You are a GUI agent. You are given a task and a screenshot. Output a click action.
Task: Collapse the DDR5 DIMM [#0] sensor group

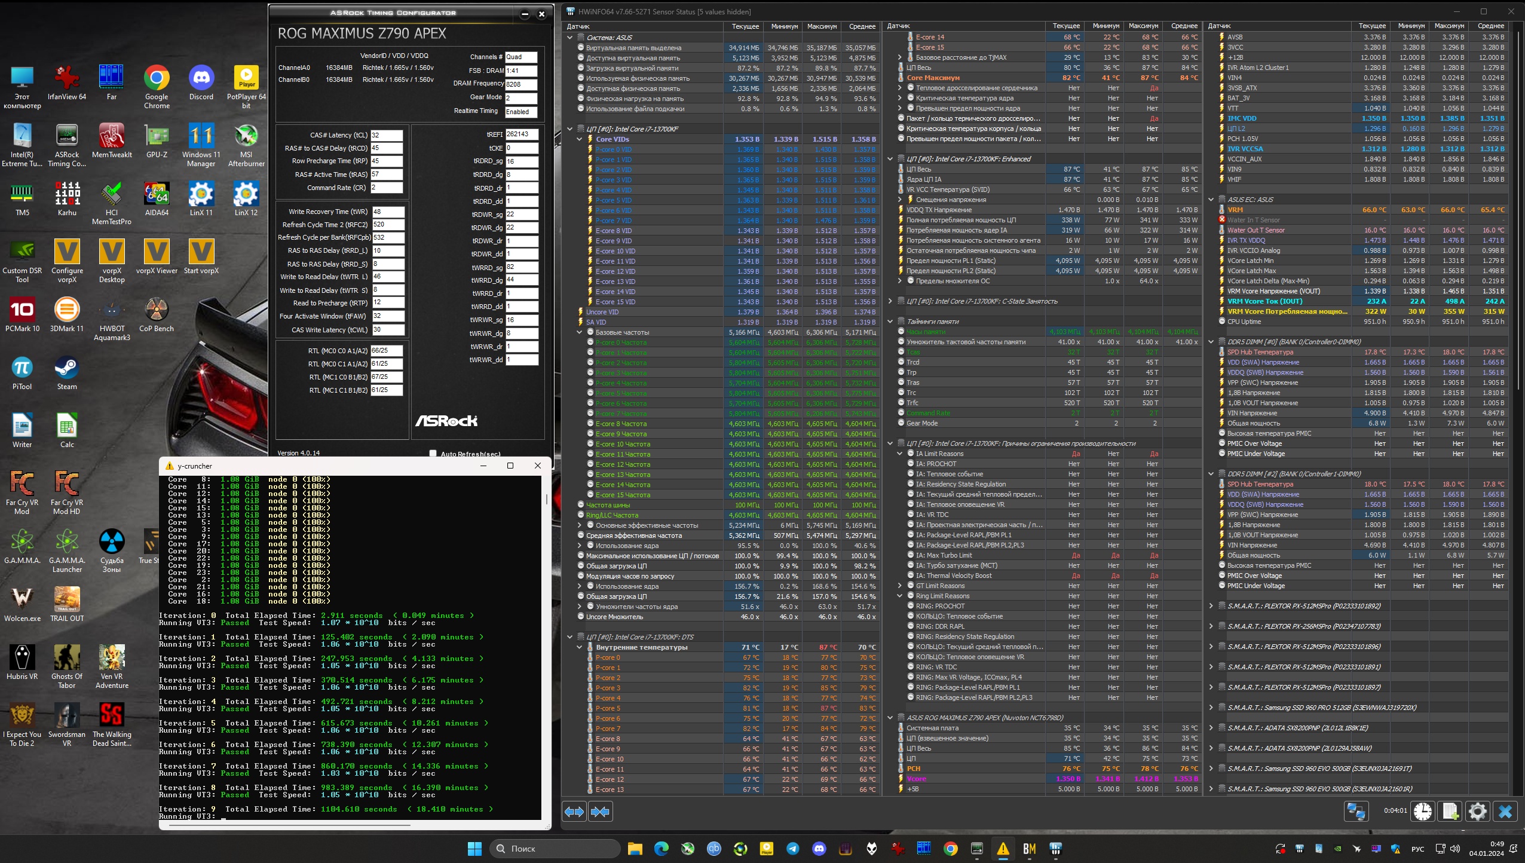click(1211, 342)
